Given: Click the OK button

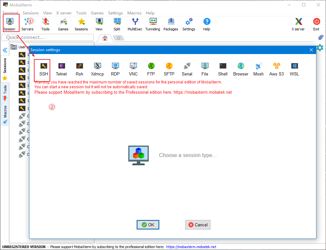Looking at the screenshot, I should [x=148, y=225].
